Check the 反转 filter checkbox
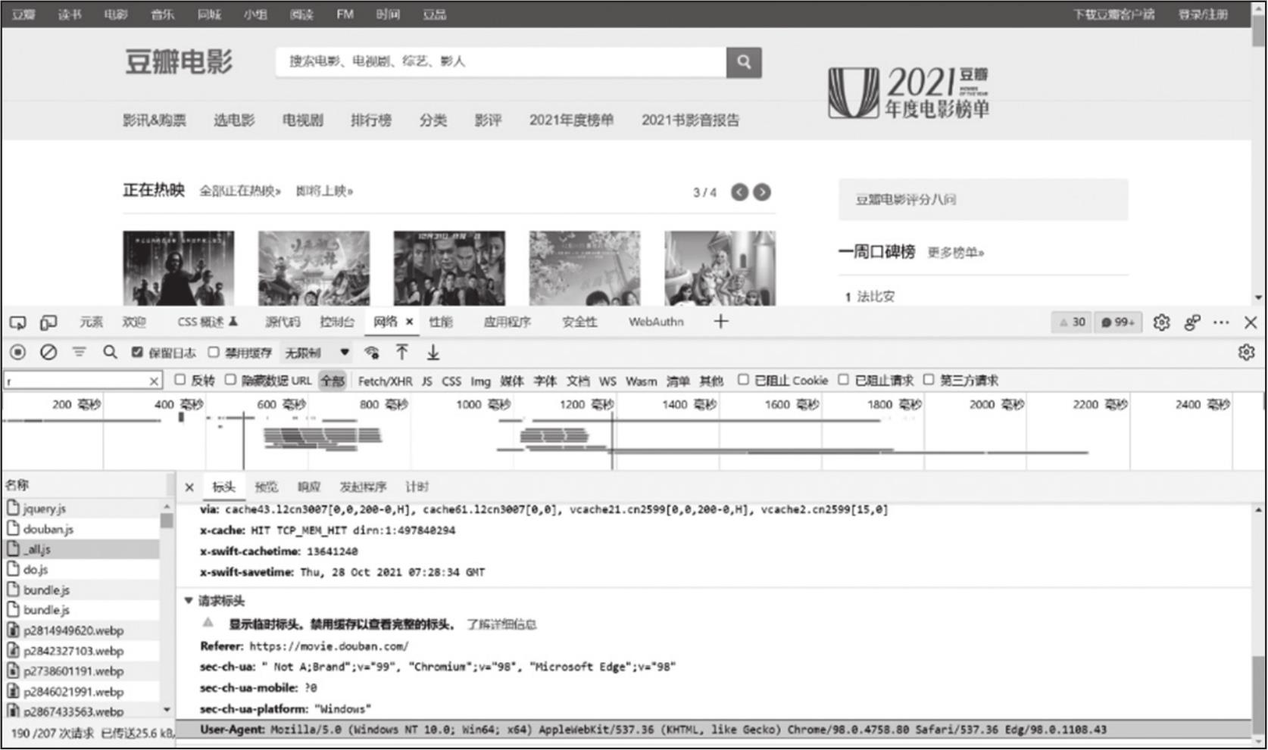The image size is (1268, 750). pos(180,380)
